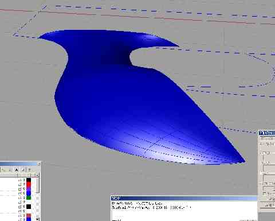Toggle the icon directly left of green swatch

click(x=24, y=198)
